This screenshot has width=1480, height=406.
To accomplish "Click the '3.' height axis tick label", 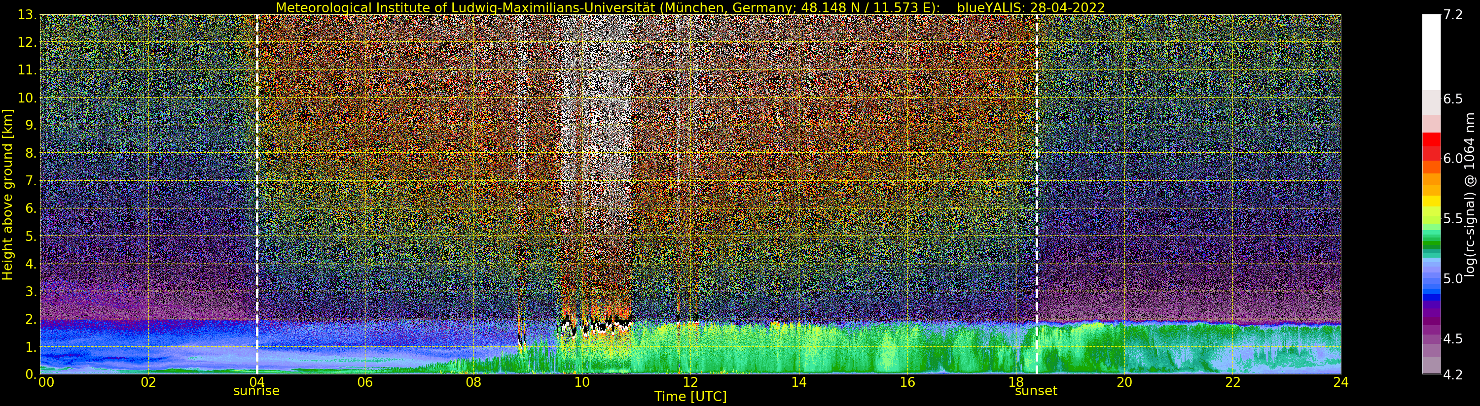I will [31, 291].
